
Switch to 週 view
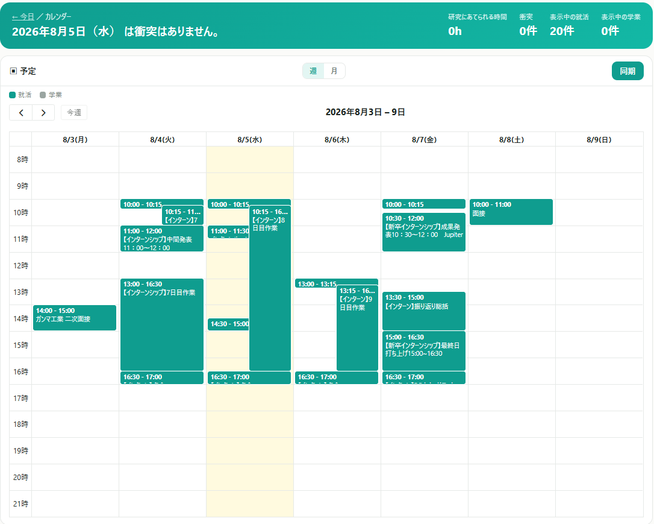coord(313,71)
